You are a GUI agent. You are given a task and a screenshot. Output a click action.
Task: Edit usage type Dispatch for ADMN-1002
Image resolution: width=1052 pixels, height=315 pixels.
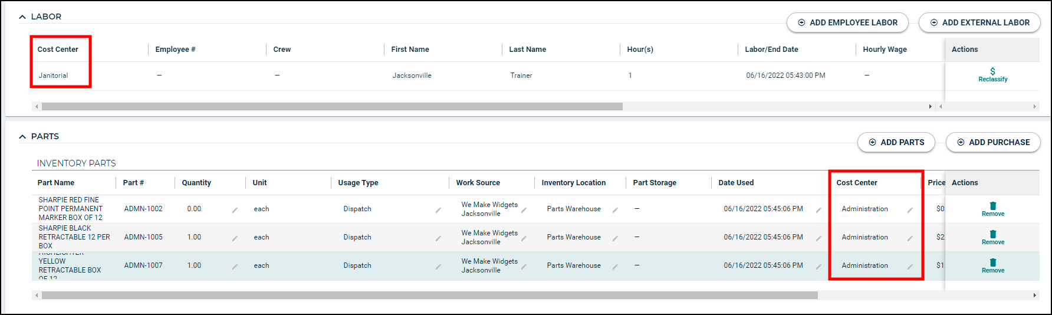tap(438, 210)
